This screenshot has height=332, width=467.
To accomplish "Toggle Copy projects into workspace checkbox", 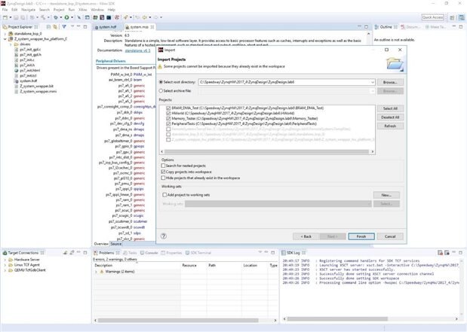I will pos(164,171).
